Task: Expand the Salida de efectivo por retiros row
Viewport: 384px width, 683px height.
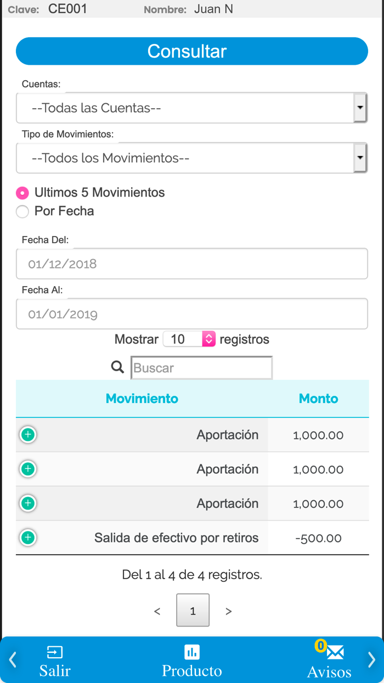Action: (28, 538)
